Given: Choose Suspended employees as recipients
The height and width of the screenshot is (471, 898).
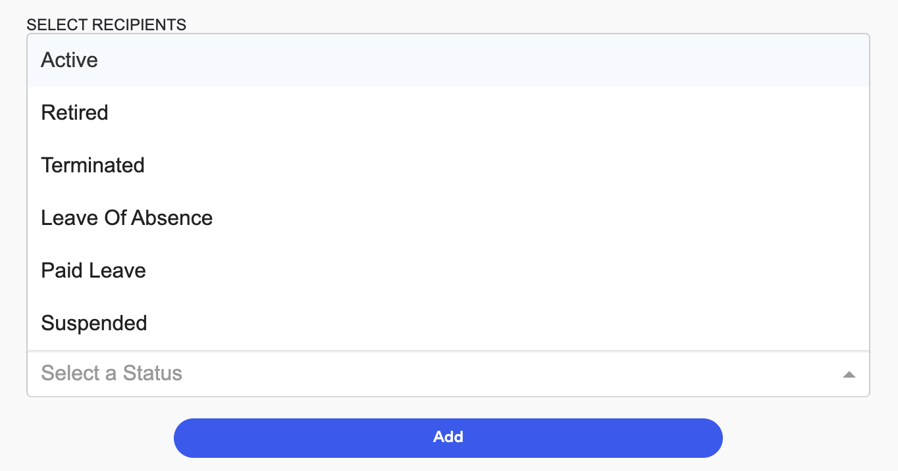Looking at the screenshot, I should coord(94,323).
